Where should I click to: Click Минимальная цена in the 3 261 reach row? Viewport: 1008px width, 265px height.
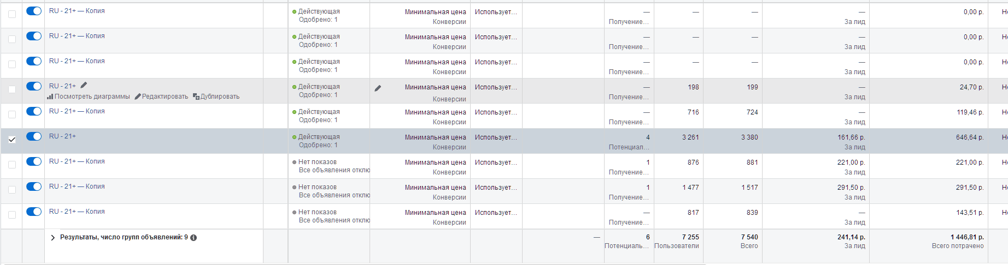(435, 137)
